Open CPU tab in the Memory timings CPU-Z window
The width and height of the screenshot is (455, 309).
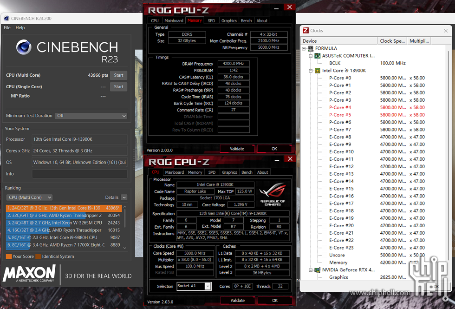point(155,20)
